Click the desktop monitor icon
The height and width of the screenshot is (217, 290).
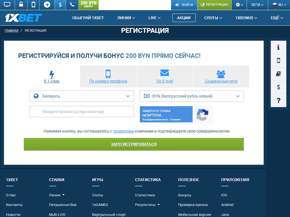click(x=7, y=5)
